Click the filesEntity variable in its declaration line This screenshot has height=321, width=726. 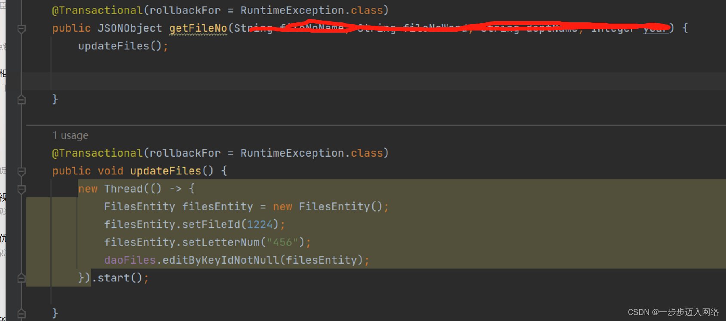217,207
